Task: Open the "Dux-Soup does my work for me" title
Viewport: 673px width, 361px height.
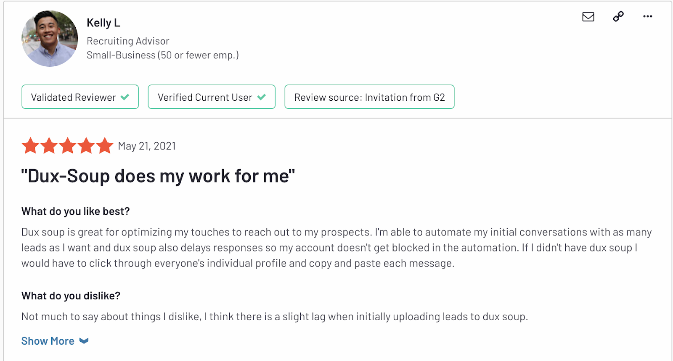Action: pos(158,176)
